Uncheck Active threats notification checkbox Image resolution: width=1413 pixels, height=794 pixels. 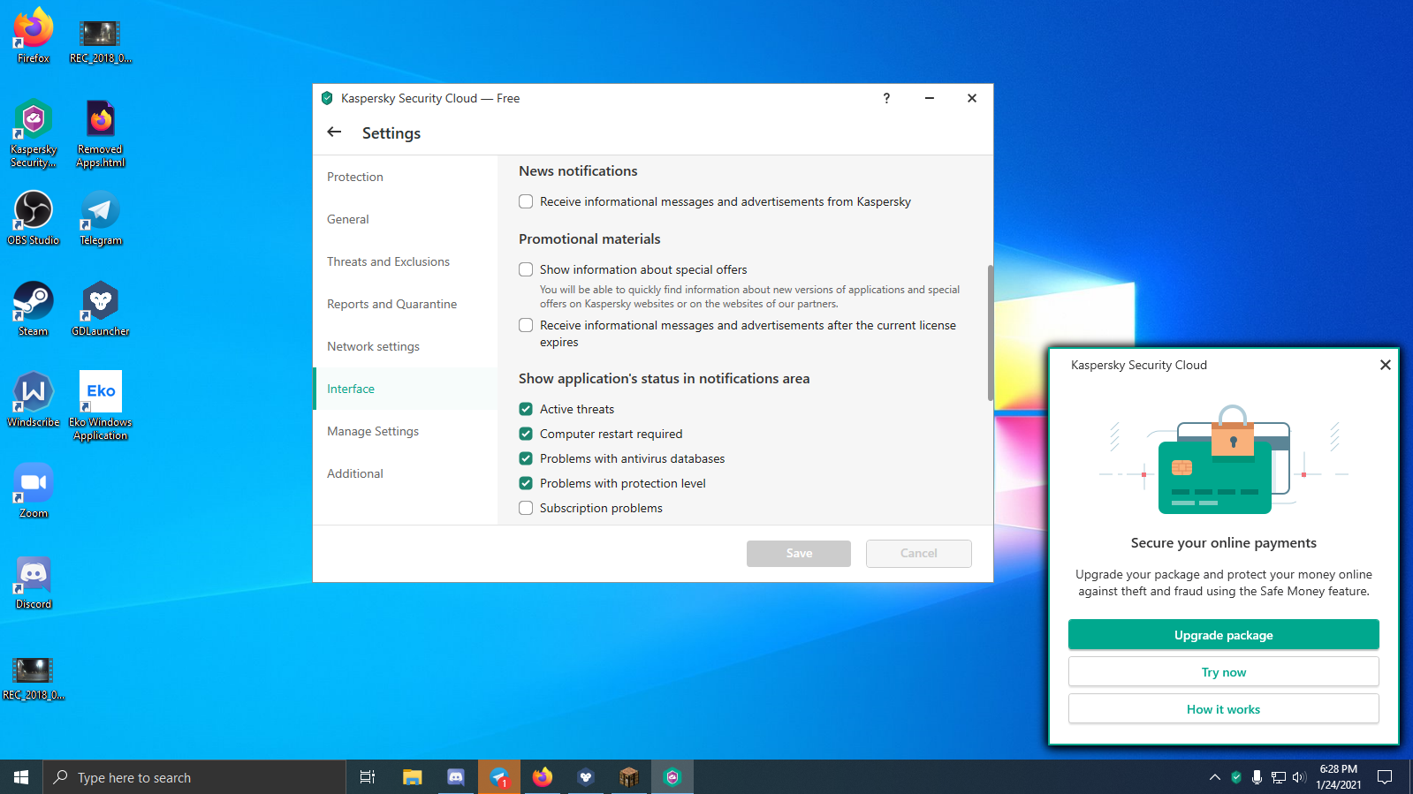point(526,409)
